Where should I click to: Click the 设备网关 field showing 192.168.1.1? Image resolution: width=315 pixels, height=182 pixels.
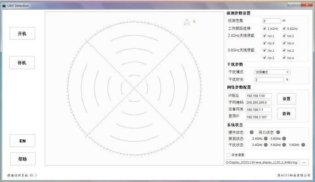point(259,110)
